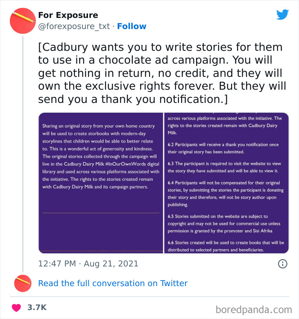Open the right screenshot with clause 6.2
This screenshot has height=319, width=299.
226,183
